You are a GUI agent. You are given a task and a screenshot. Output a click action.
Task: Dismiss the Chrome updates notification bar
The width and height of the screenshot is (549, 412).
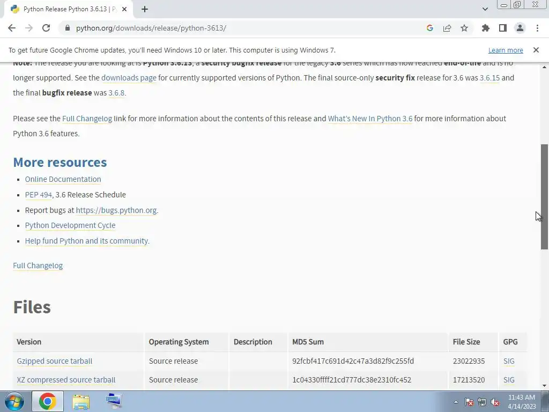[536, 50]
